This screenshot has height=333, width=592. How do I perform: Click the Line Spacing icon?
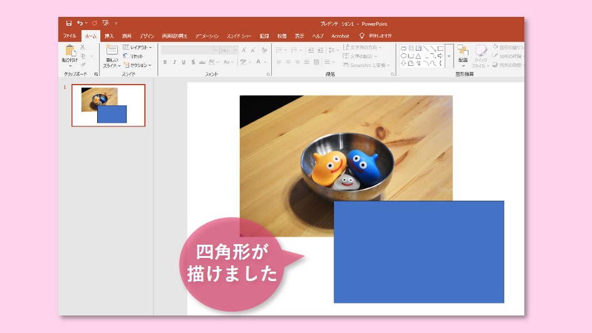click(331, 50)
